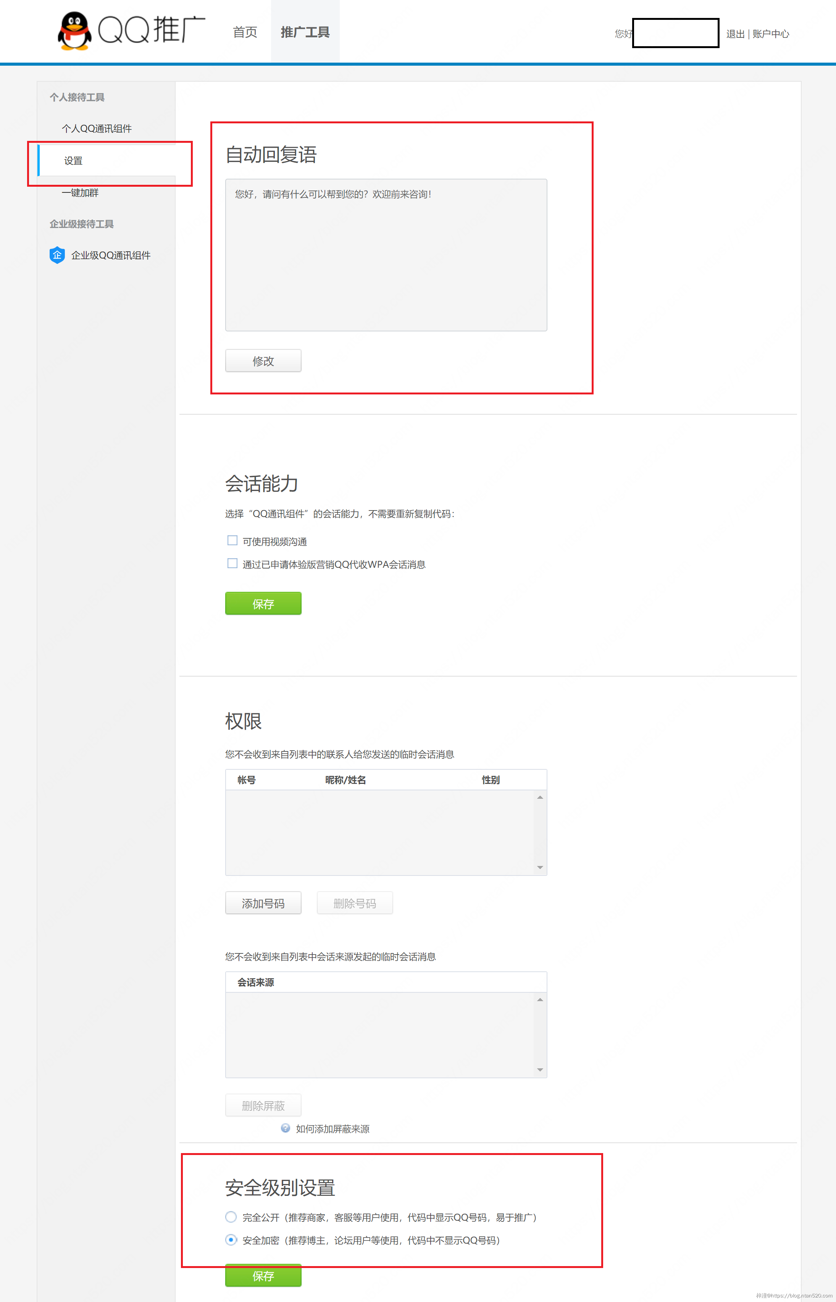
Task: Click the 添加号码 button
Action: [x=263, y=903]
